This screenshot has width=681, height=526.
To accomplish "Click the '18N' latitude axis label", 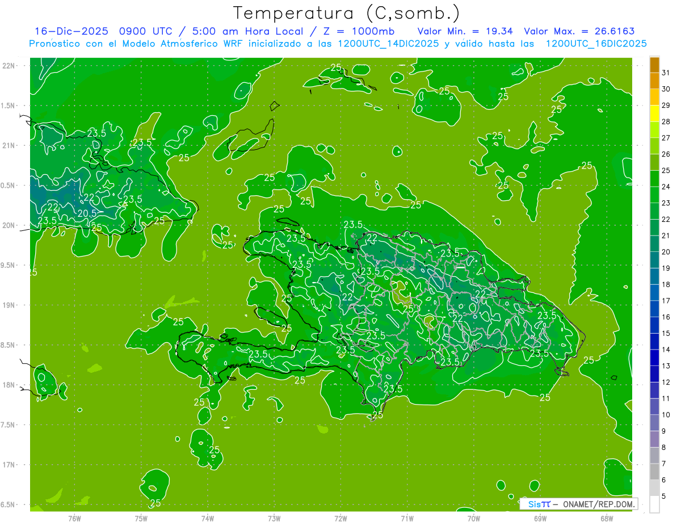I will [x=9, y=385].
